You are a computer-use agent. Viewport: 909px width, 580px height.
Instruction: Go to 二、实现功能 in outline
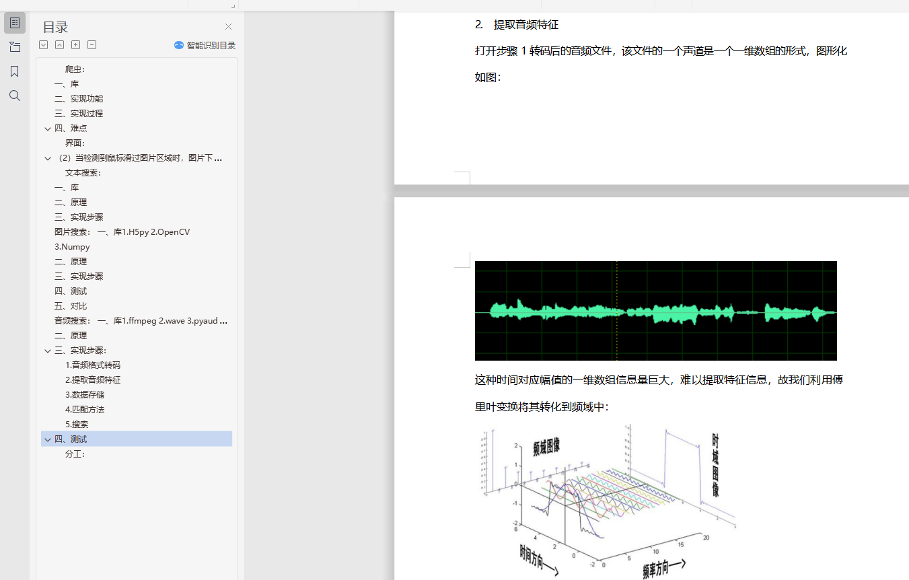click(79, 99)
